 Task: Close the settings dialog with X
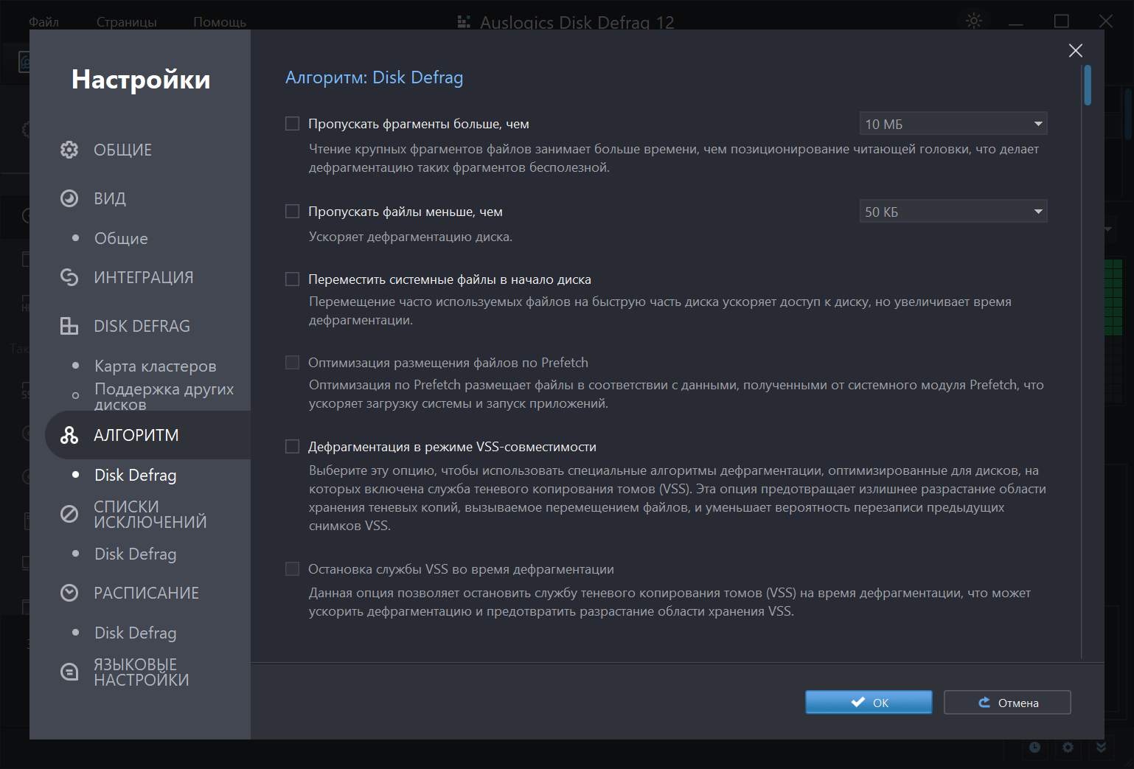click(1075, 50)
